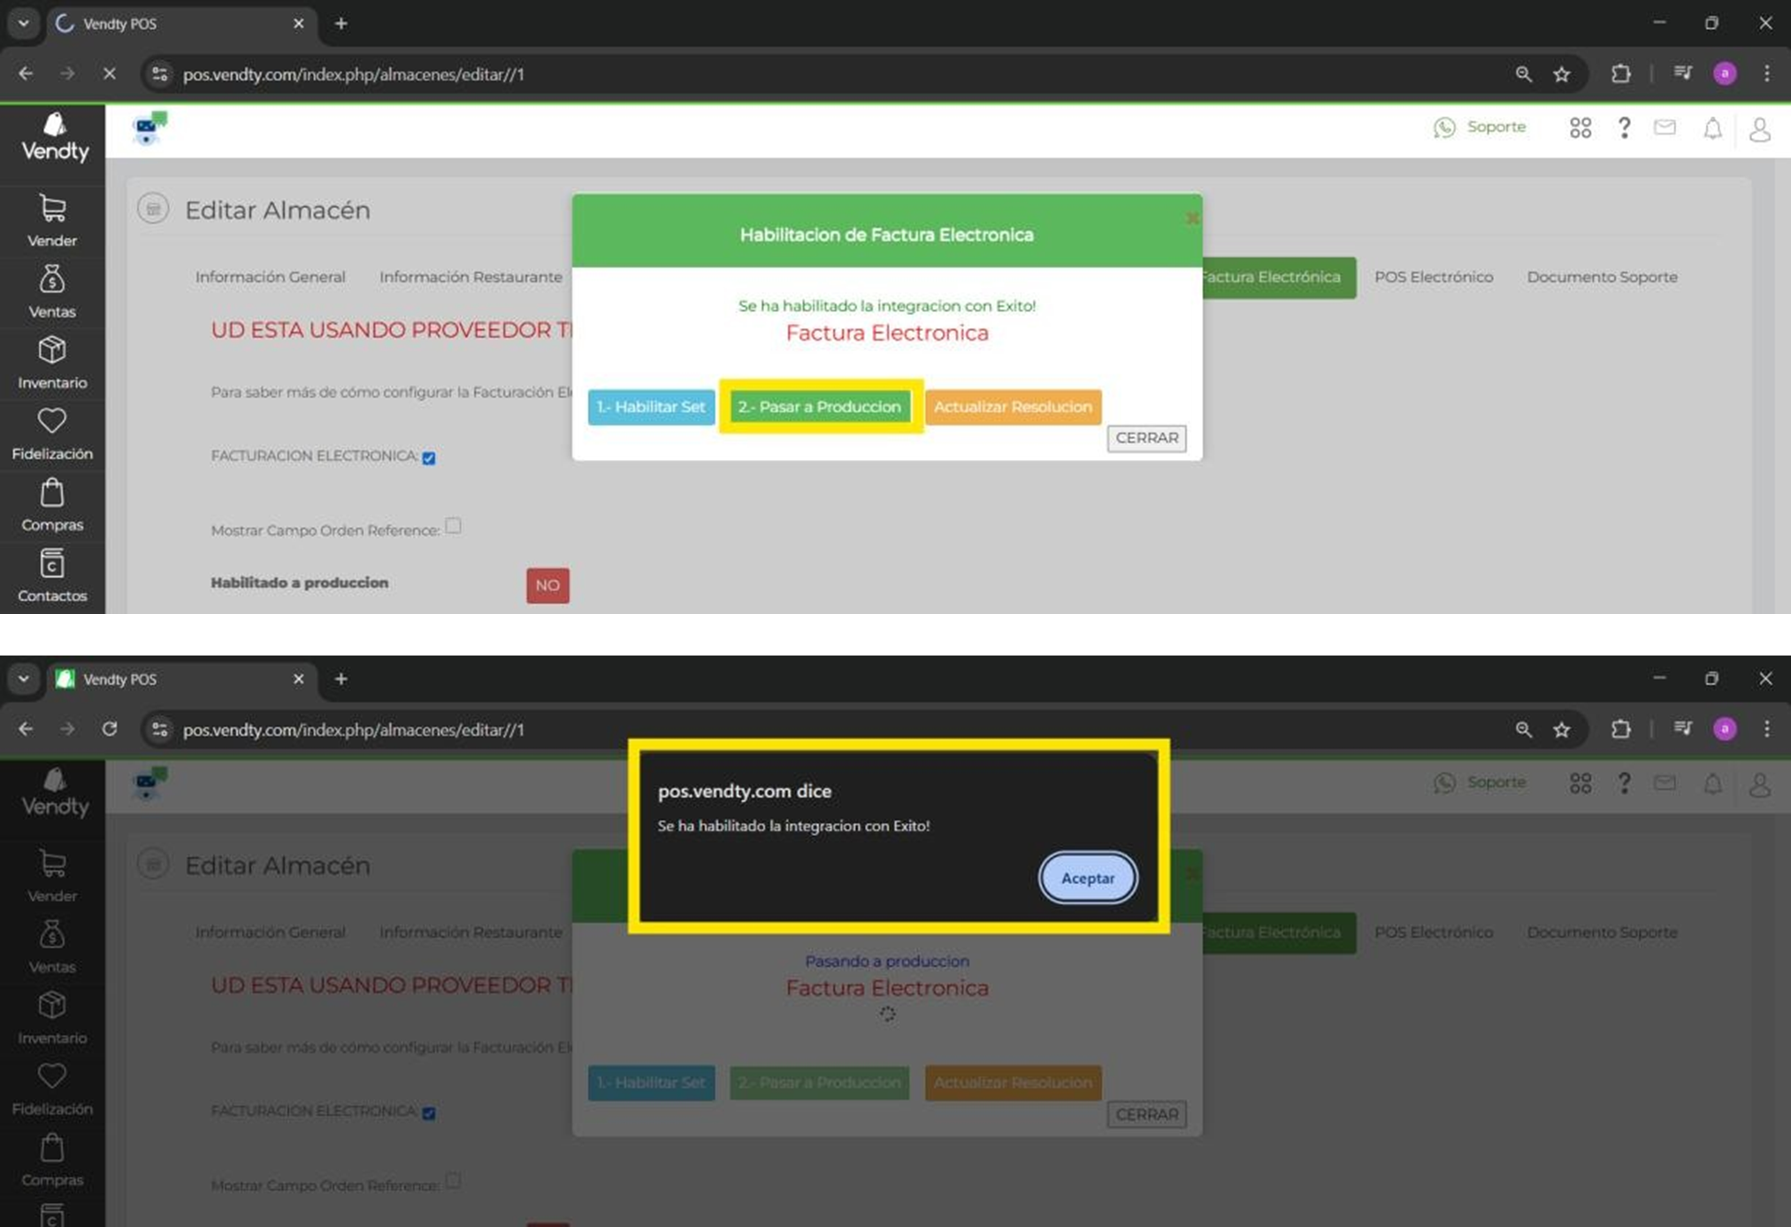1791x1227 pixels.
Task: Open Compras shopping bag icon
Action: [52, 493]
